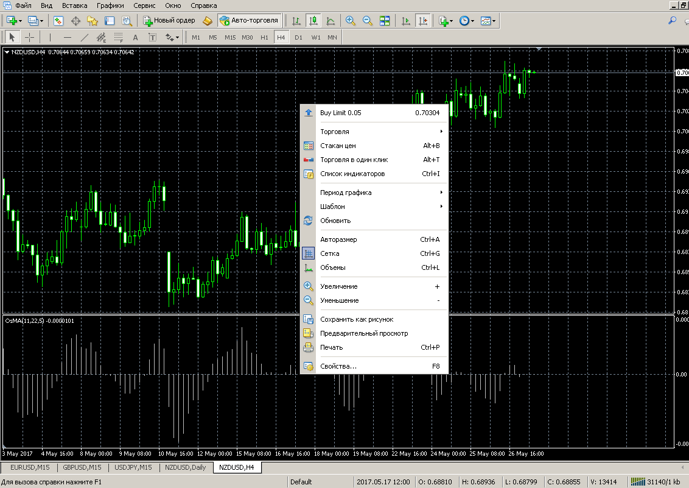
Task: Click the zoom out magnifier toolbar icon
Action: [368, 21]
